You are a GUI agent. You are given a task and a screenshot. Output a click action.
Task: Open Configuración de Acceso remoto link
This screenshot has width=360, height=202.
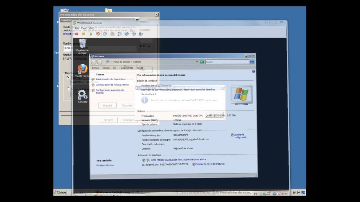(112, 85)
